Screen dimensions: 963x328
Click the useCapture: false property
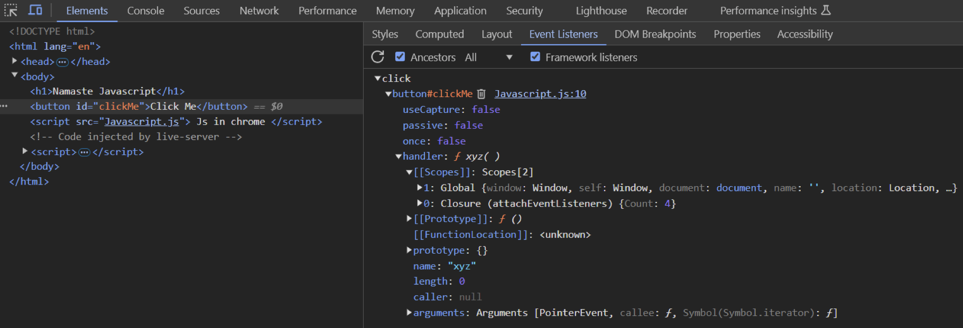coord(451,110)
